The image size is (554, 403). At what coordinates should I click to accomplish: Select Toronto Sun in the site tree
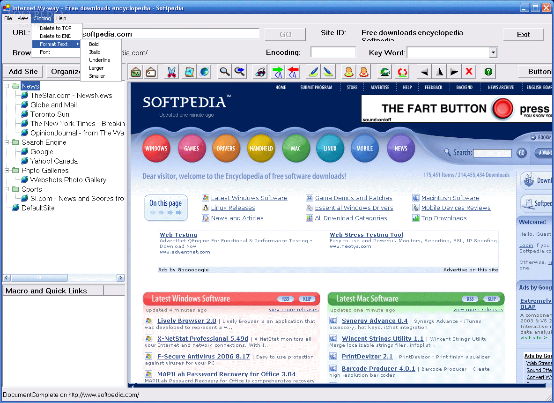coord(50,114)
